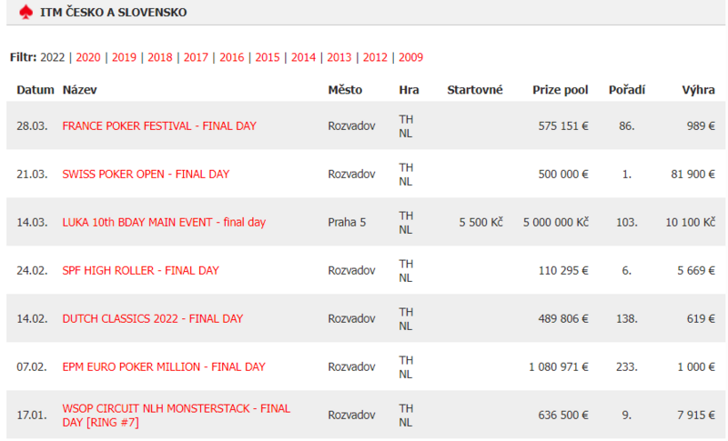Filter results by year 2018
728x441 pixels.
(x=160, y=57)
